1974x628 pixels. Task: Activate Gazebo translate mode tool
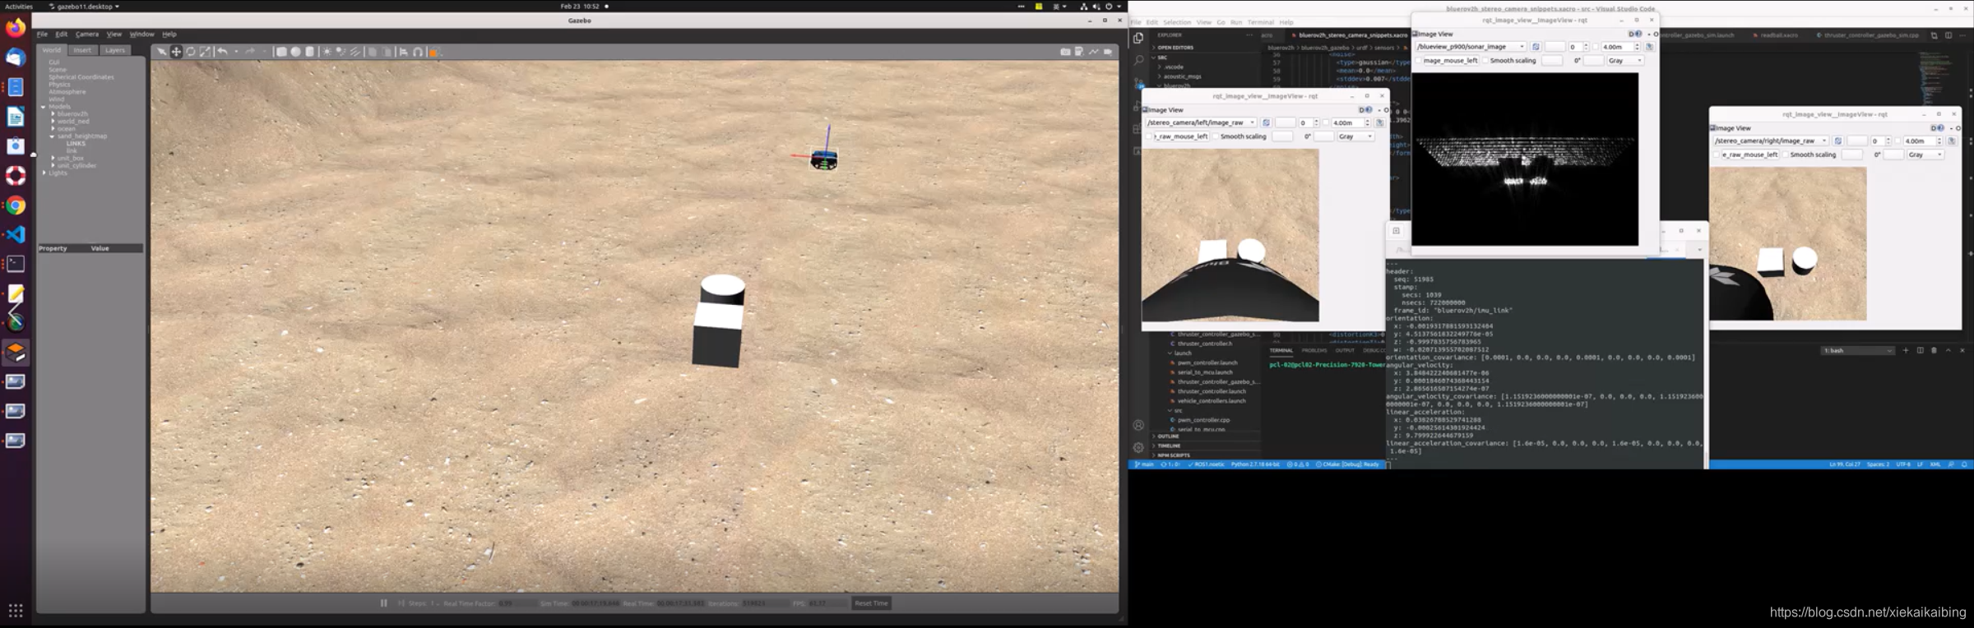tap(176, 52)
